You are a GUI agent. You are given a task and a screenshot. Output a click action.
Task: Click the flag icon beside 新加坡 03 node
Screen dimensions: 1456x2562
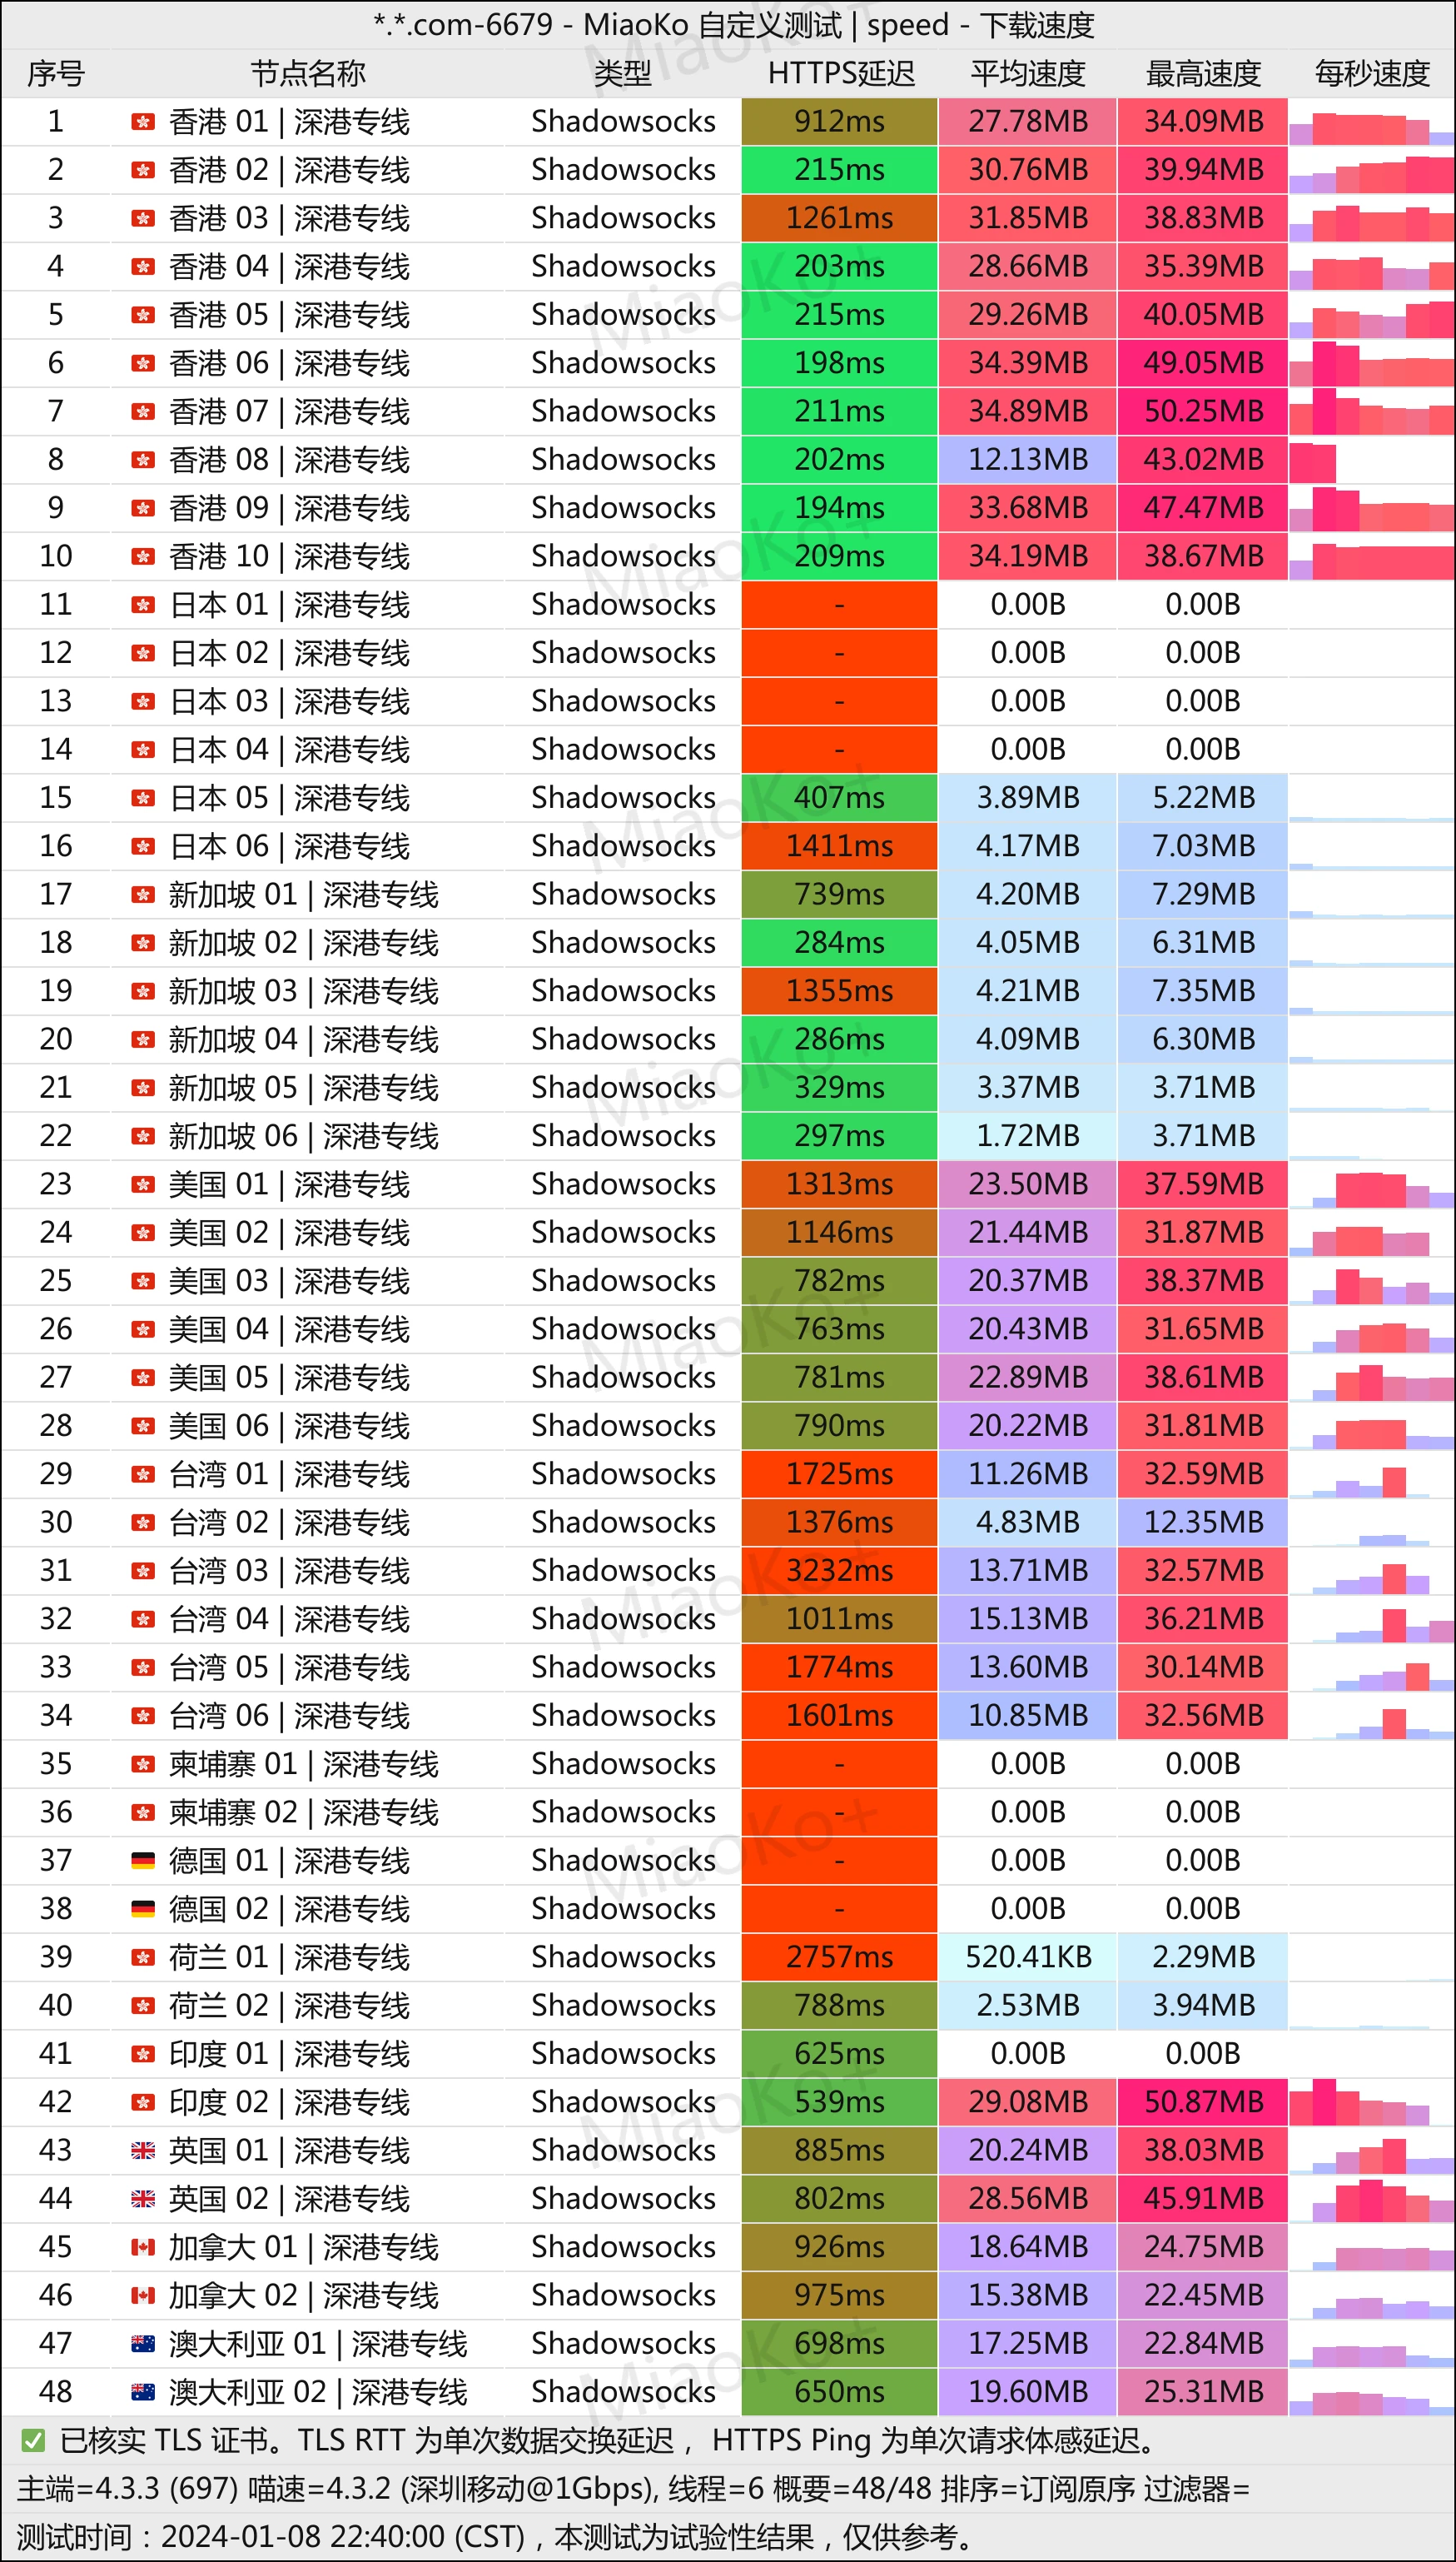(143, 991)
